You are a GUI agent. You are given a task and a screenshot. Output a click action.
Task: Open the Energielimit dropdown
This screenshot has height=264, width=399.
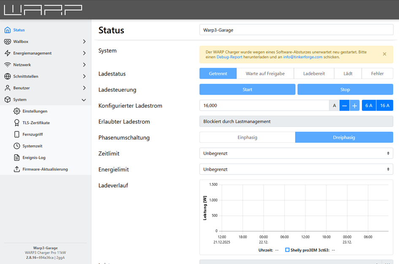(296, 169)
